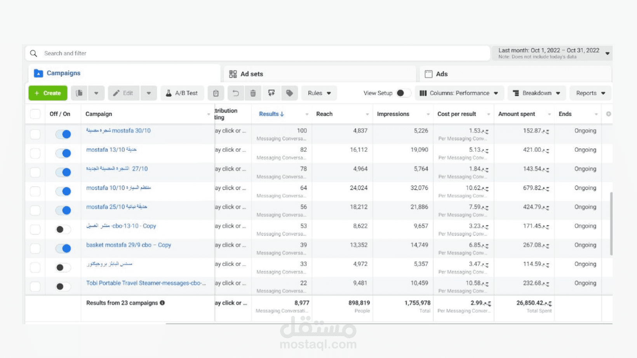Switch to the Ad sets tab

point(320,74)
